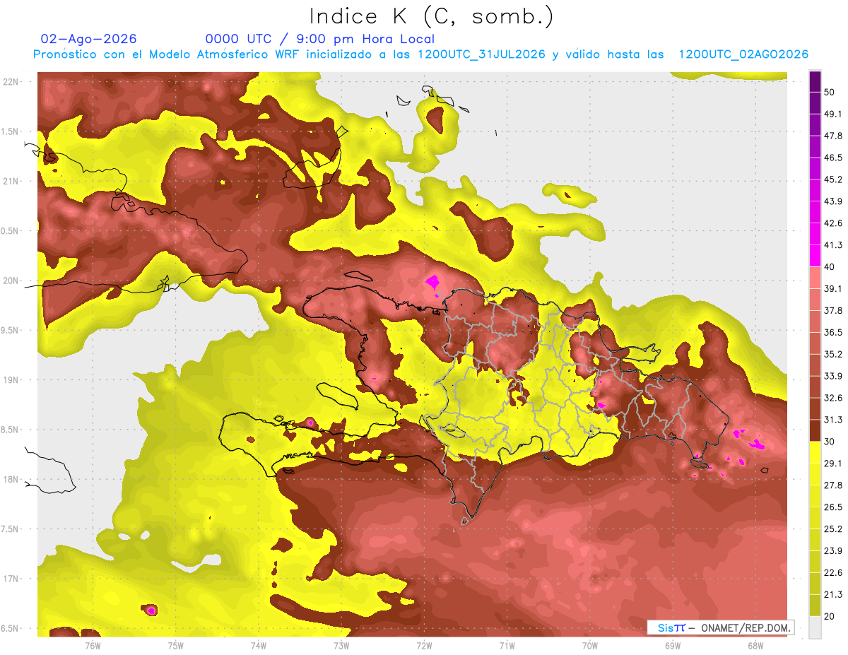Click the colorbar value "21.3"
This screenshot has height=655, width=848.
click(x=833, y=594)
